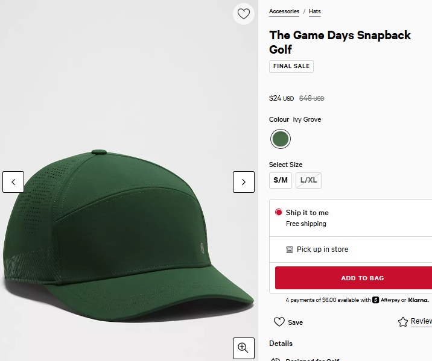Advance to the next product image
Screen dimensions: 432x361
tap(244, 182)
